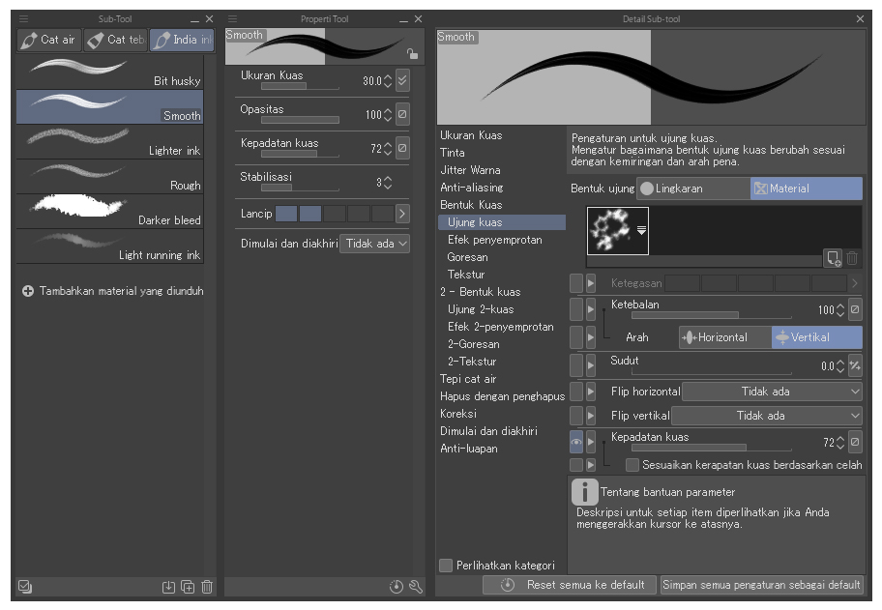Screen dimensions: 882x610
Task: Open the Dimulai dan diakhiri dropdown
Action: [375, 244]
